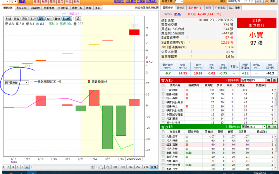Click the date input field 2018/1/29
This screenshot has width=279, height=174.
point(236,1)
